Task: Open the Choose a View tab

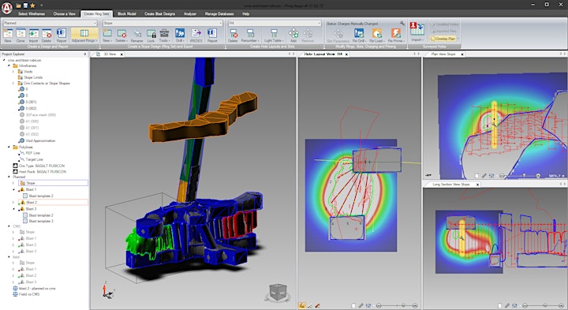Action: coord(64,13)
